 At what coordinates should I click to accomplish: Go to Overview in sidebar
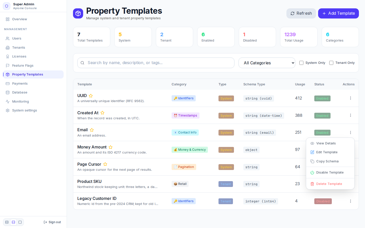point(33,19)
